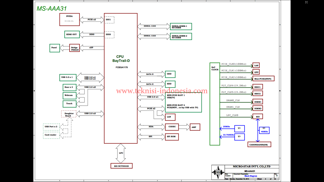Click the LPC_CLK0 signal label

232,115
